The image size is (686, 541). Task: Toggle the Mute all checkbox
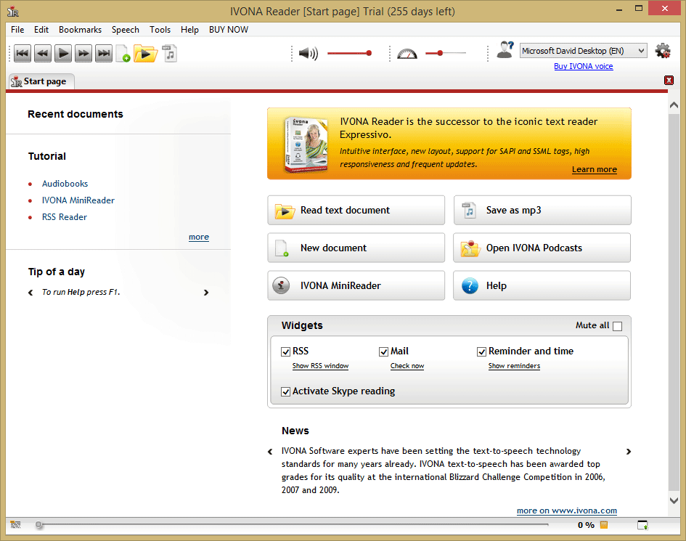pyautogui.click(x=617, y=326)
